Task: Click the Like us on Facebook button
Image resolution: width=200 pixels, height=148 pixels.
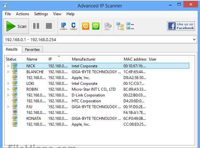Action: click(x=181, y=26)
